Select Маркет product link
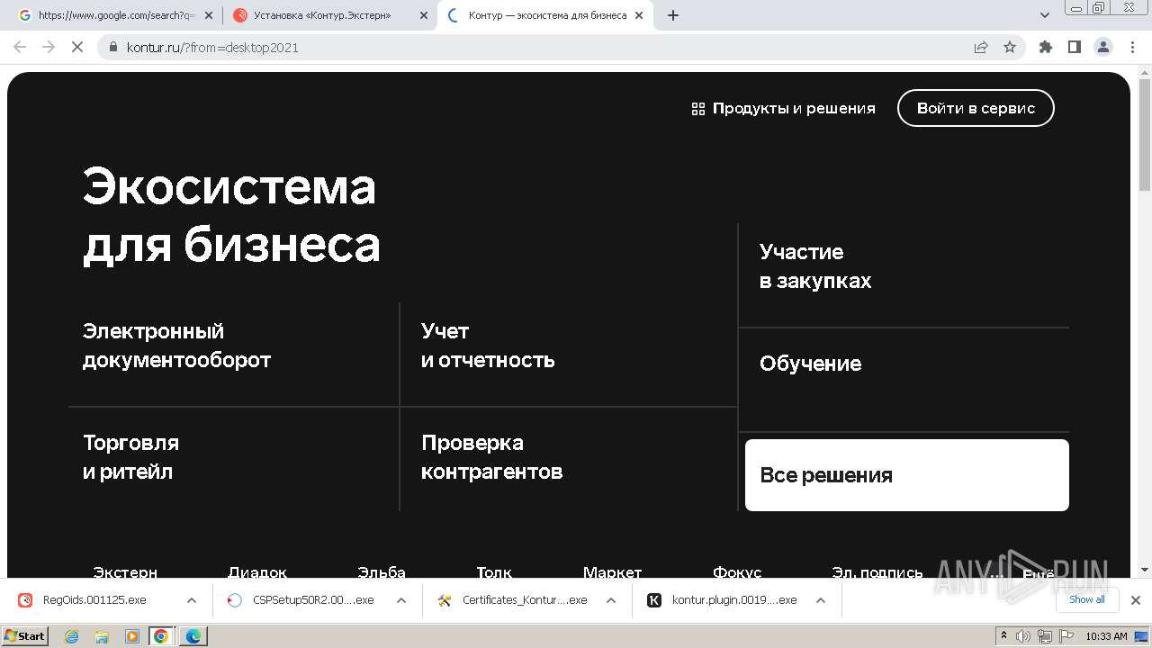 613,571
